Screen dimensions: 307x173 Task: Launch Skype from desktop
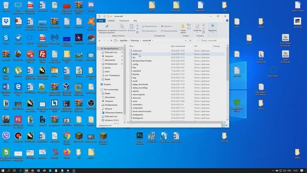tap(6, 39)
